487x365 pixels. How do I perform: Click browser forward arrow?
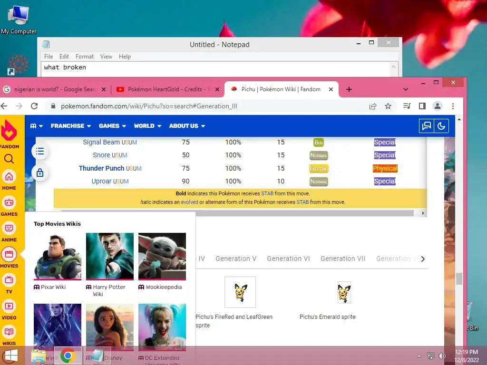pyautogui.click(x=19, y=106)
